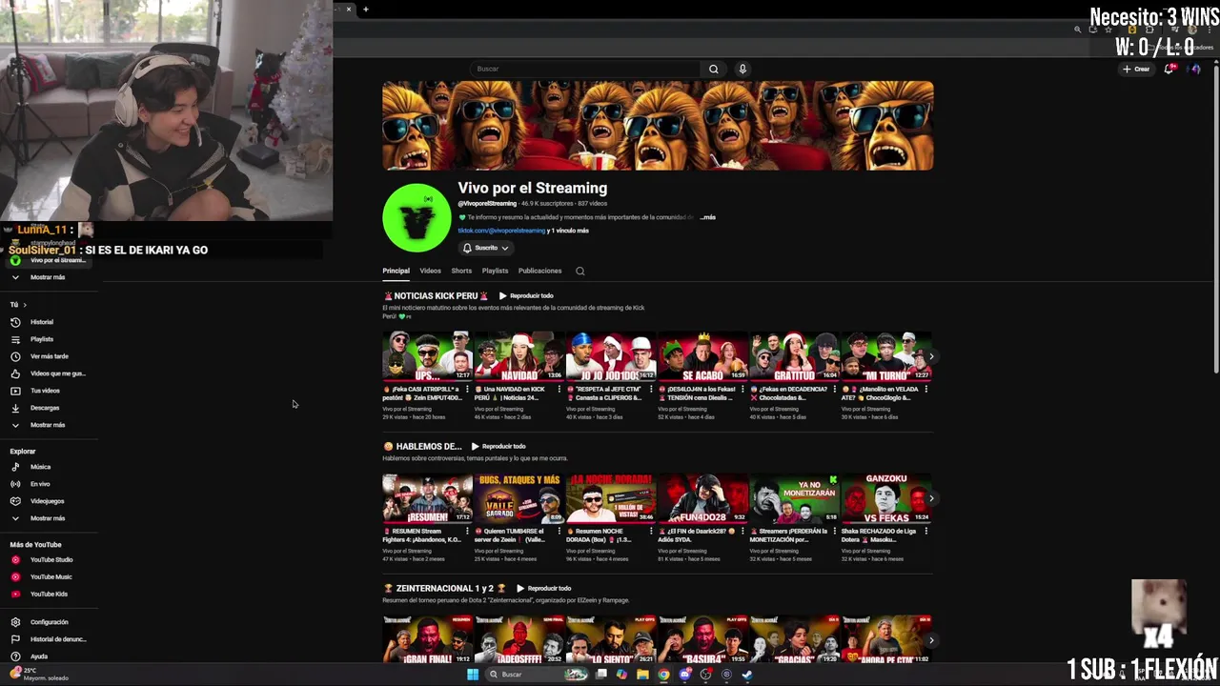Show next videos in HABLEMOS DE row
Screen dimensions: 1220x686
tap(931, 498)
